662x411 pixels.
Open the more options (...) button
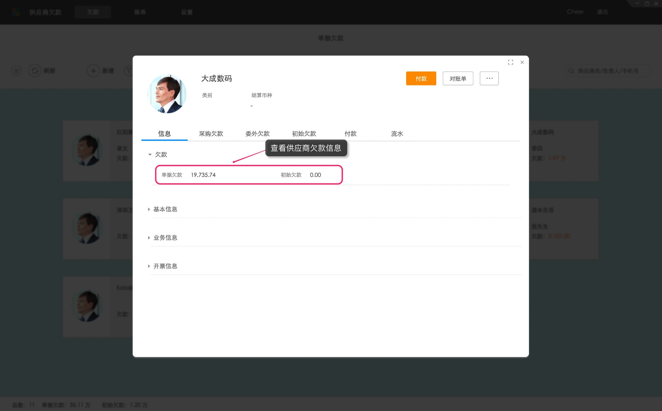tap(489, 78)
